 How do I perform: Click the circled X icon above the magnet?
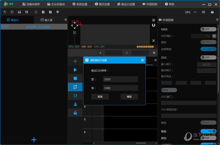154,20
